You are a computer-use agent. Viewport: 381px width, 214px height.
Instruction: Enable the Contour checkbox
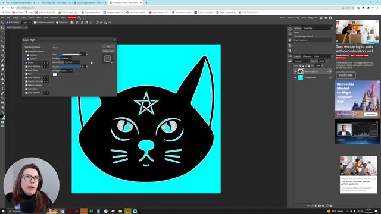[28, 55]
